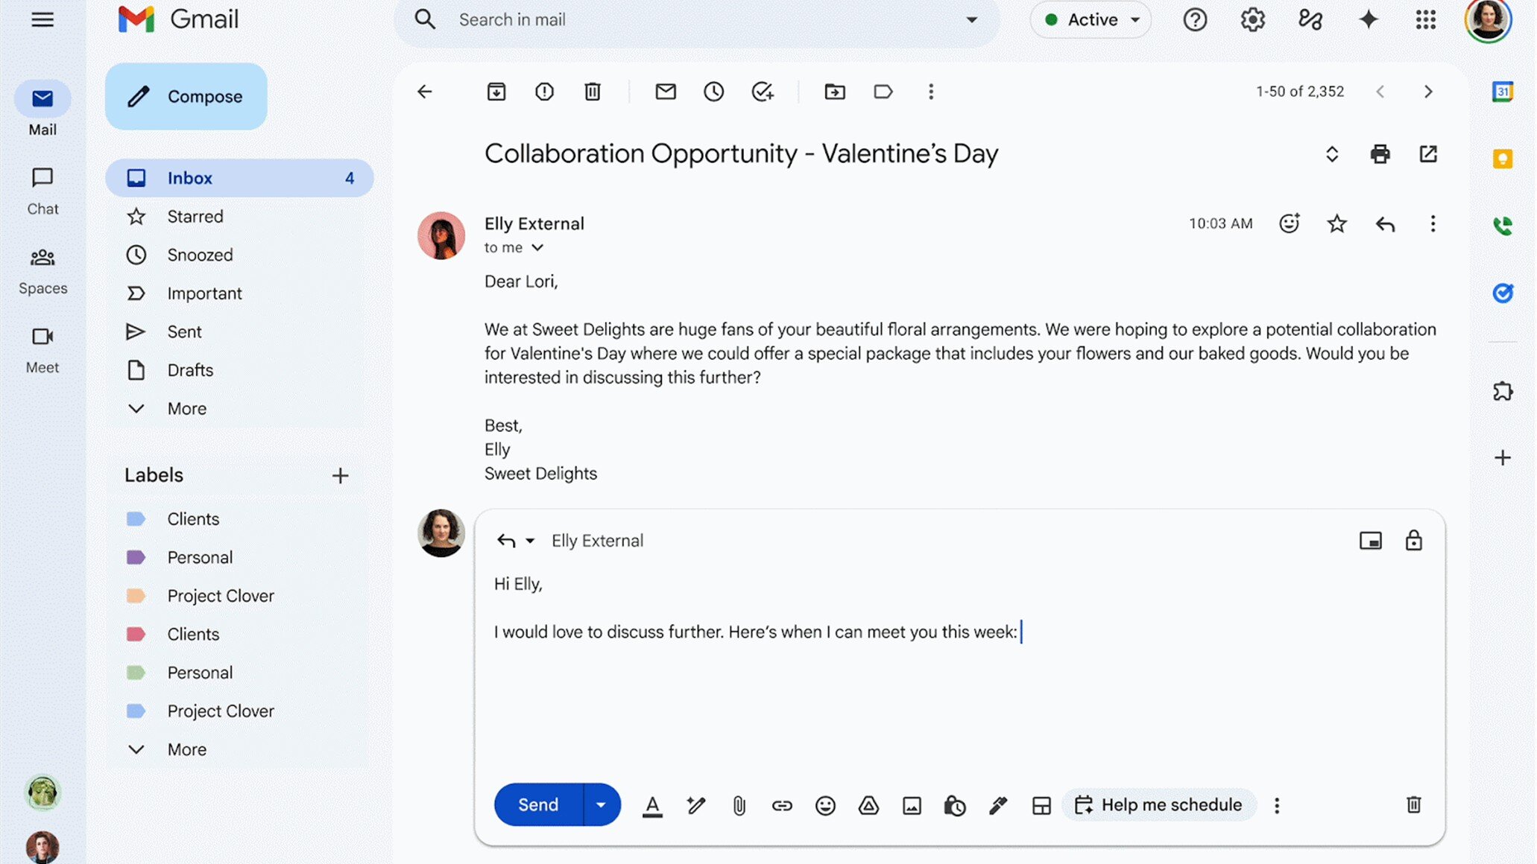Attach a file with paperclip icon
This screenshot has width=1537, height=864.
pos(739,805)
